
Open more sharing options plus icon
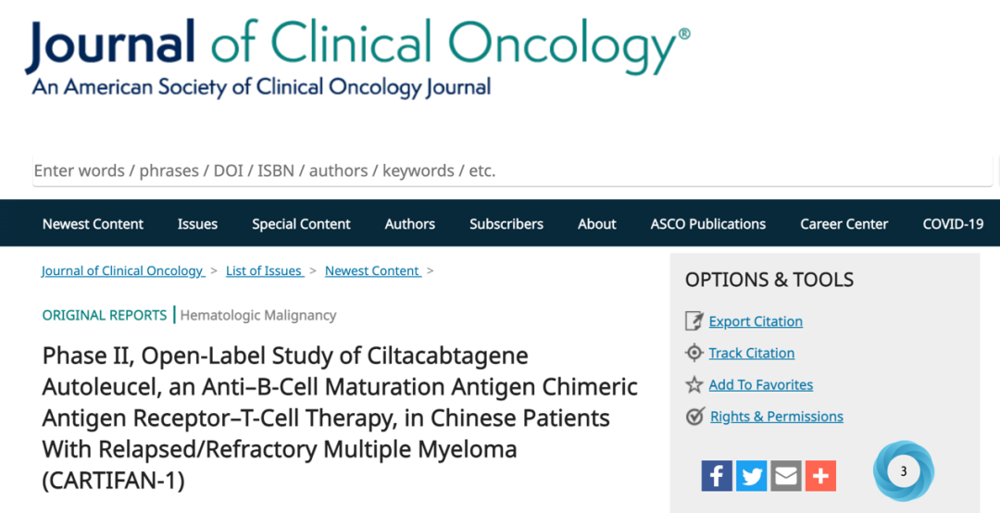point(820,476)
